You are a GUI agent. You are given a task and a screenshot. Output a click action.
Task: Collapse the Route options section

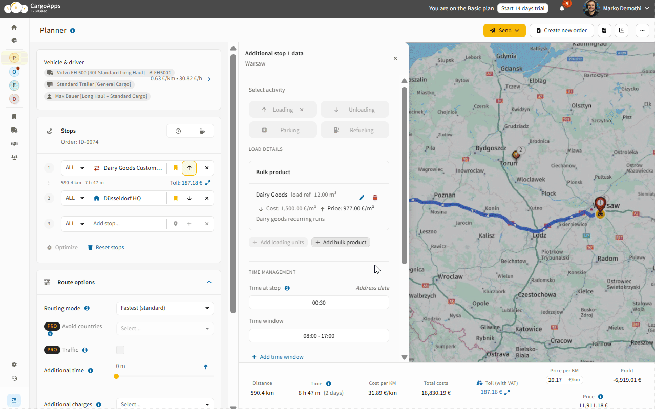209,282
